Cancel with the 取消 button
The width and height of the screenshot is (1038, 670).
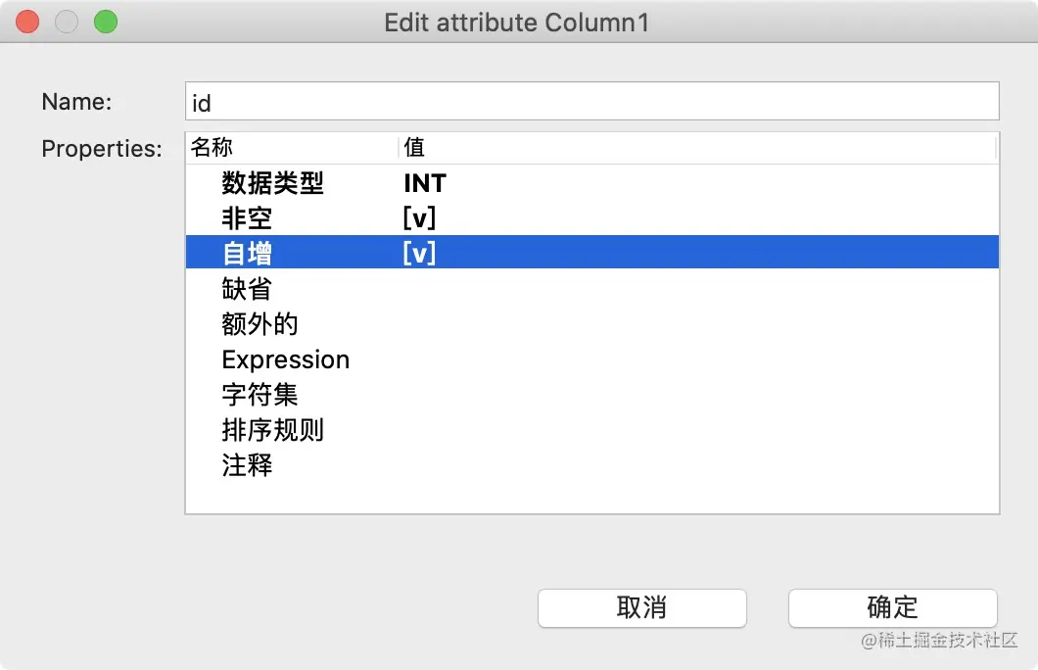[642, 607]
